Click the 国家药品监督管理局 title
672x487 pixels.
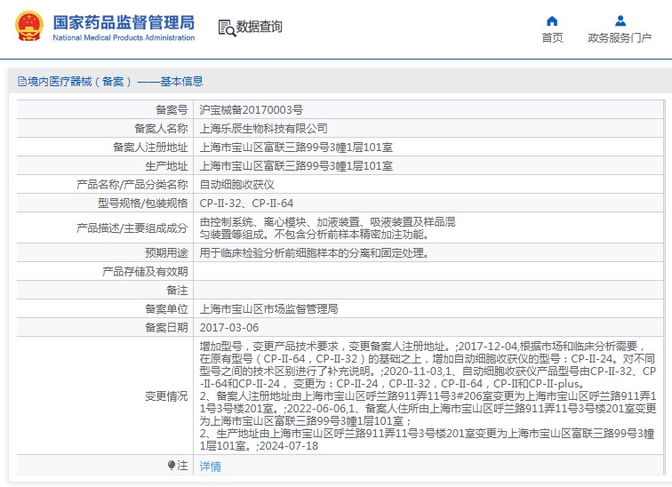(x=124, y=22)
